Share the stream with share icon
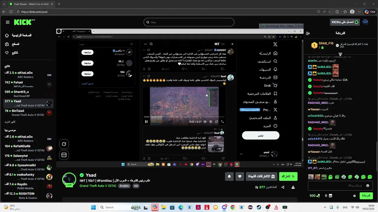This screenshot has height=212, width=378. 283,187
